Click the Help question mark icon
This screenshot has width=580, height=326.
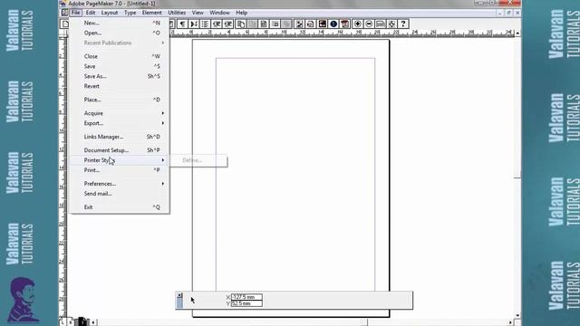(403, 24)
